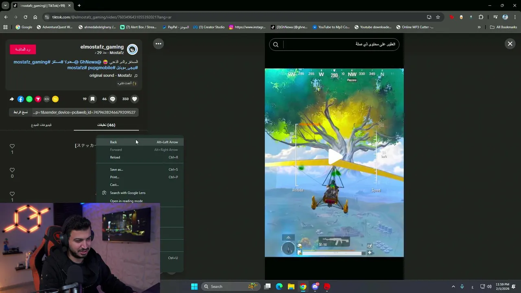Choose Search with Google Lens
This screenshot has width=521, height=293.
(x=140, y=193)
